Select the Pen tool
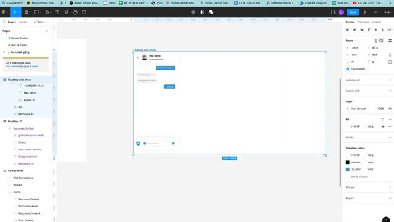 [x=47, y=12]
